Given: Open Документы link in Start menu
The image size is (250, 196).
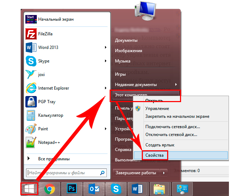Looking at the screenshot, I should pyautogui.click(x=126, y=40).
